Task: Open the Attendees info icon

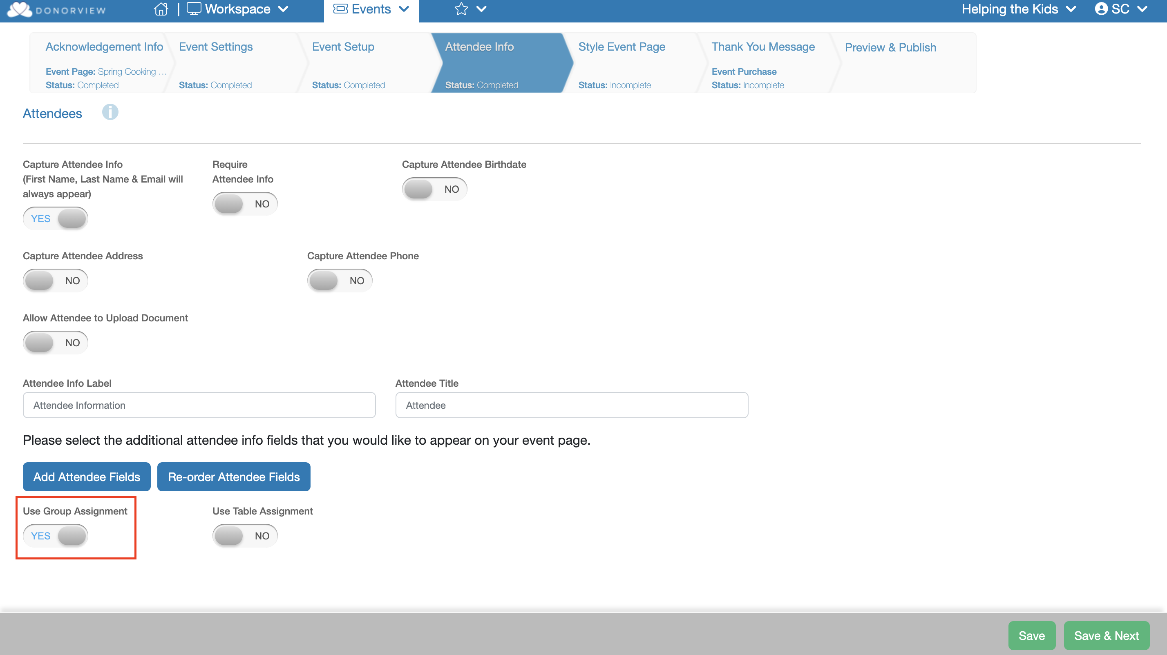Action: 110,112
